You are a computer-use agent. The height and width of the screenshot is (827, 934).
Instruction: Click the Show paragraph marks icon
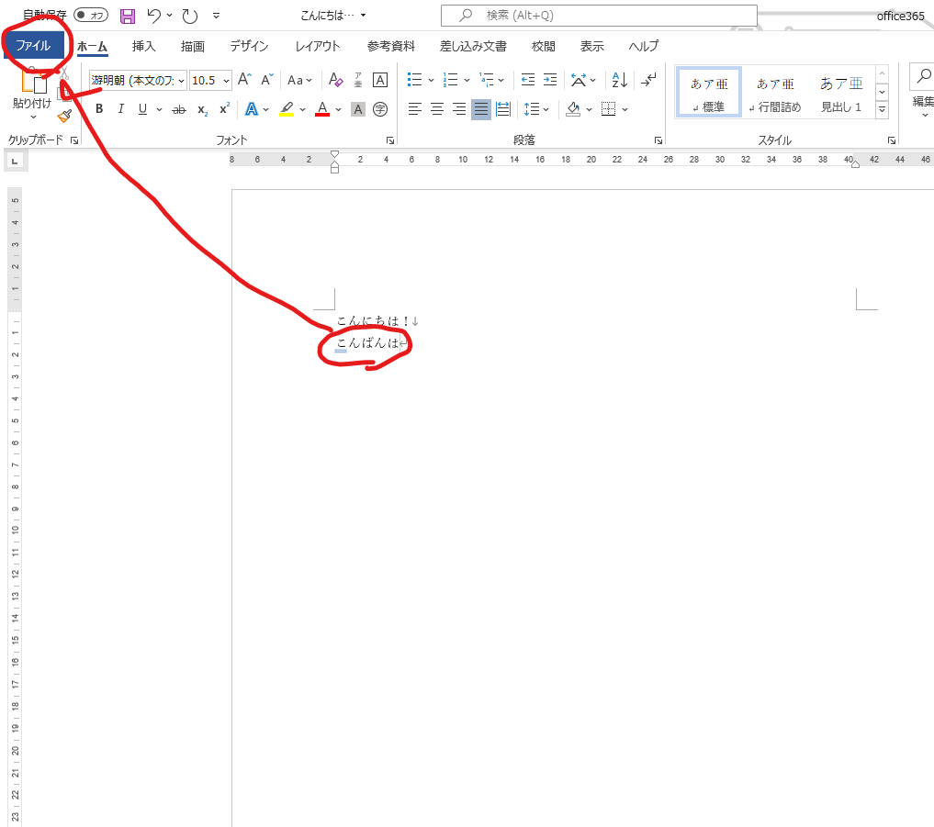(648, 80)
